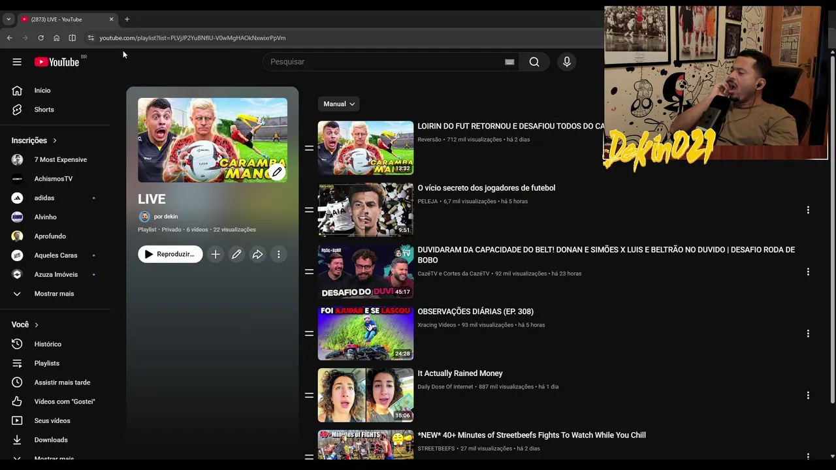
Task: Open the jogadores de futebol video thumbnail
Action: (366, 210)
